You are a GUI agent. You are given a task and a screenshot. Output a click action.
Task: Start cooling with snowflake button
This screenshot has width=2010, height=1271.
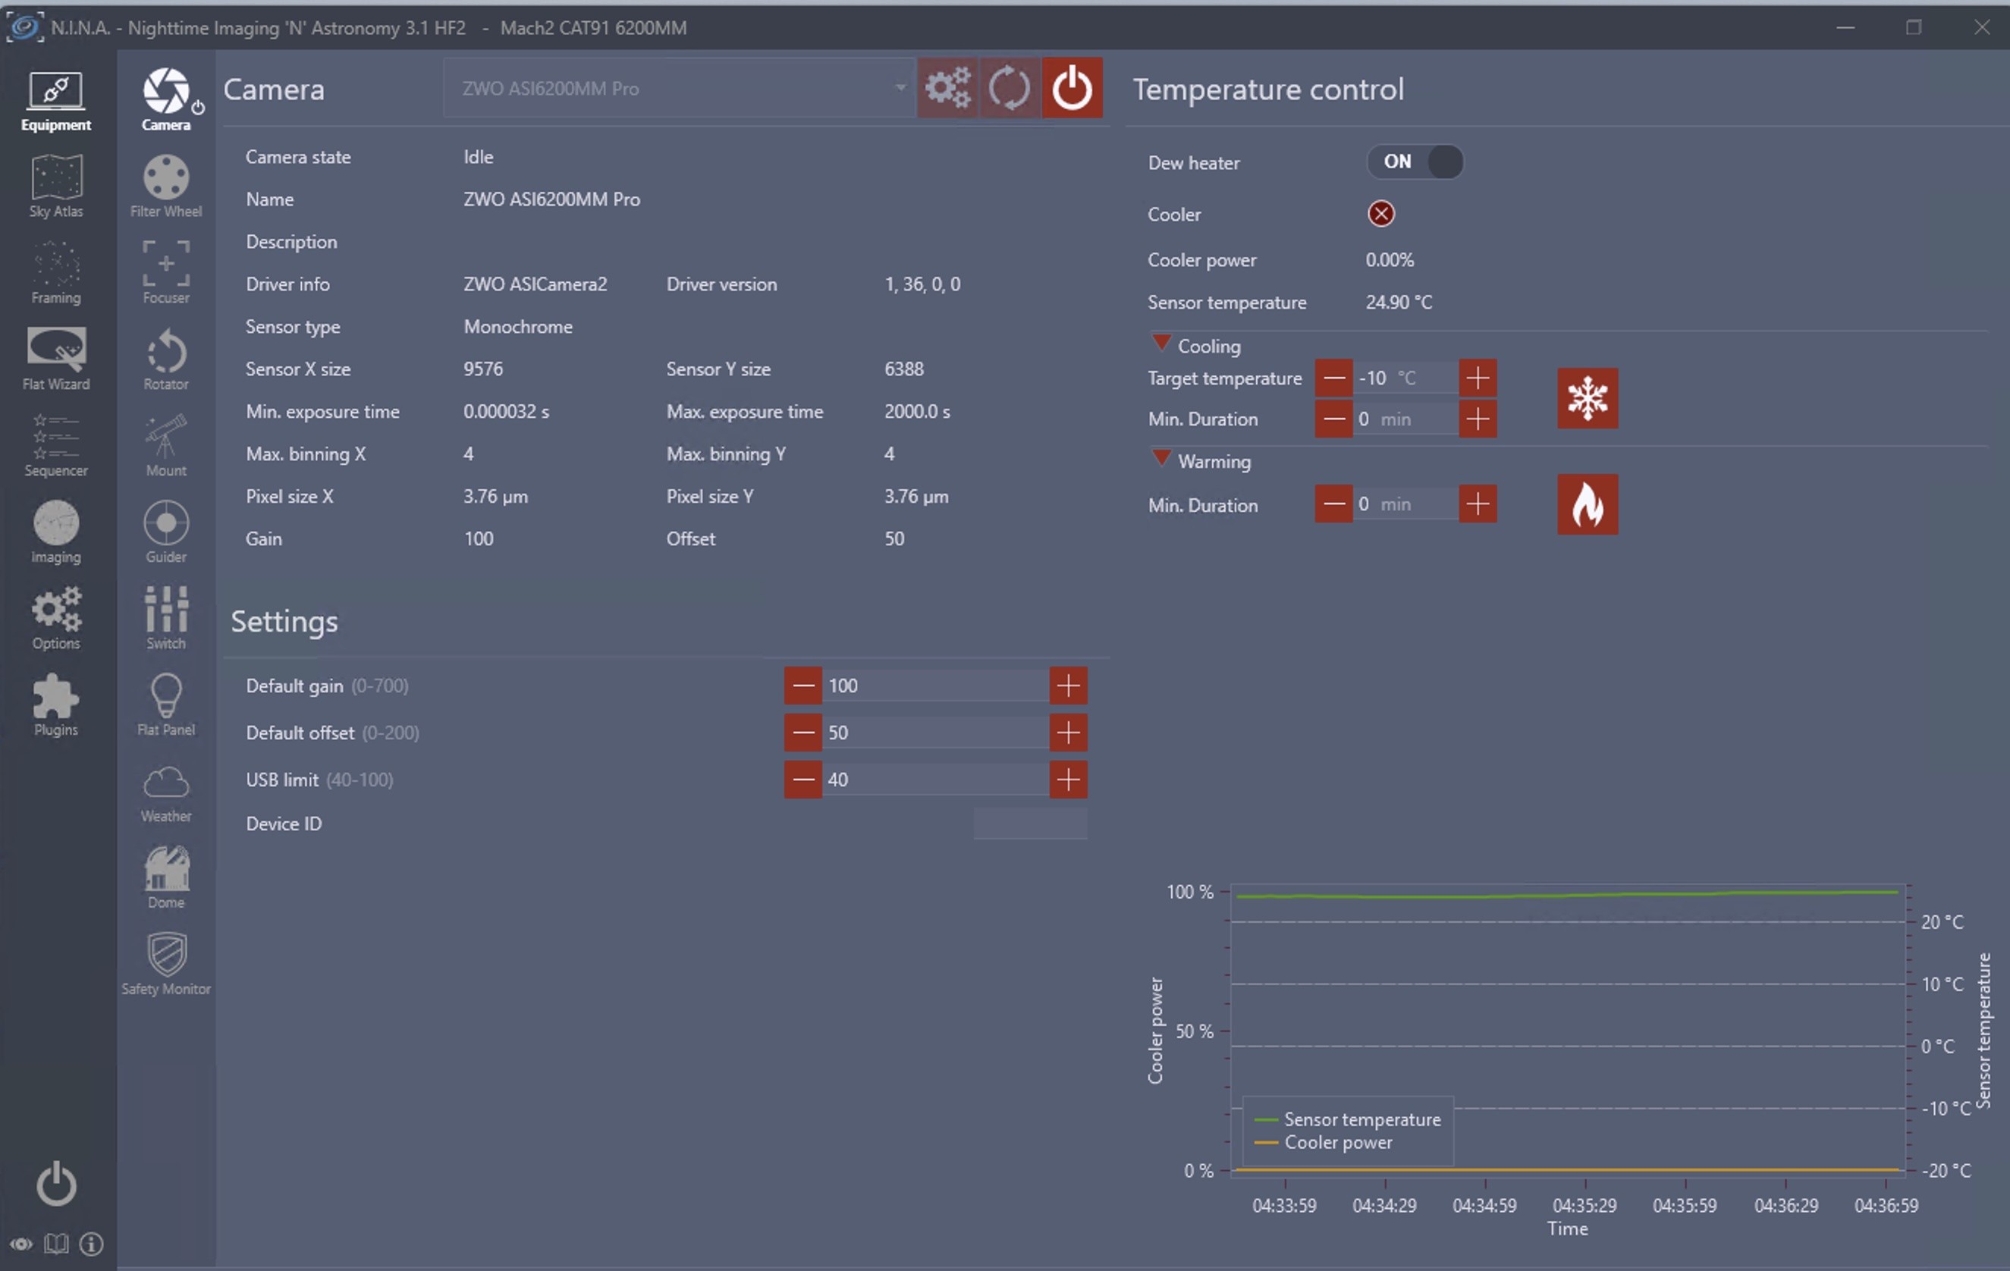(1588, 398)
